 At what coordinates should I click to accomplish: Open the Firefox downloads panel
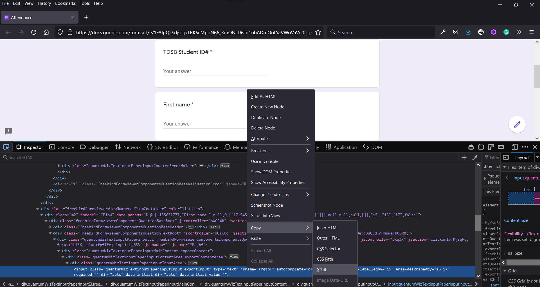coord(468,32)
